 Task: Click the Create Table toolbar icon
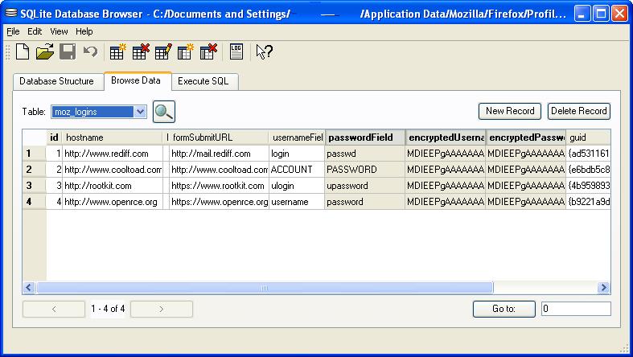(x=117, y=52)
